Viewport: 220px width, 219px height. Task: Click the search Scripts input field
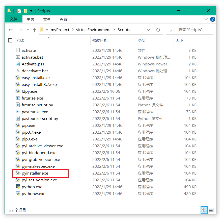click(189, 30)
